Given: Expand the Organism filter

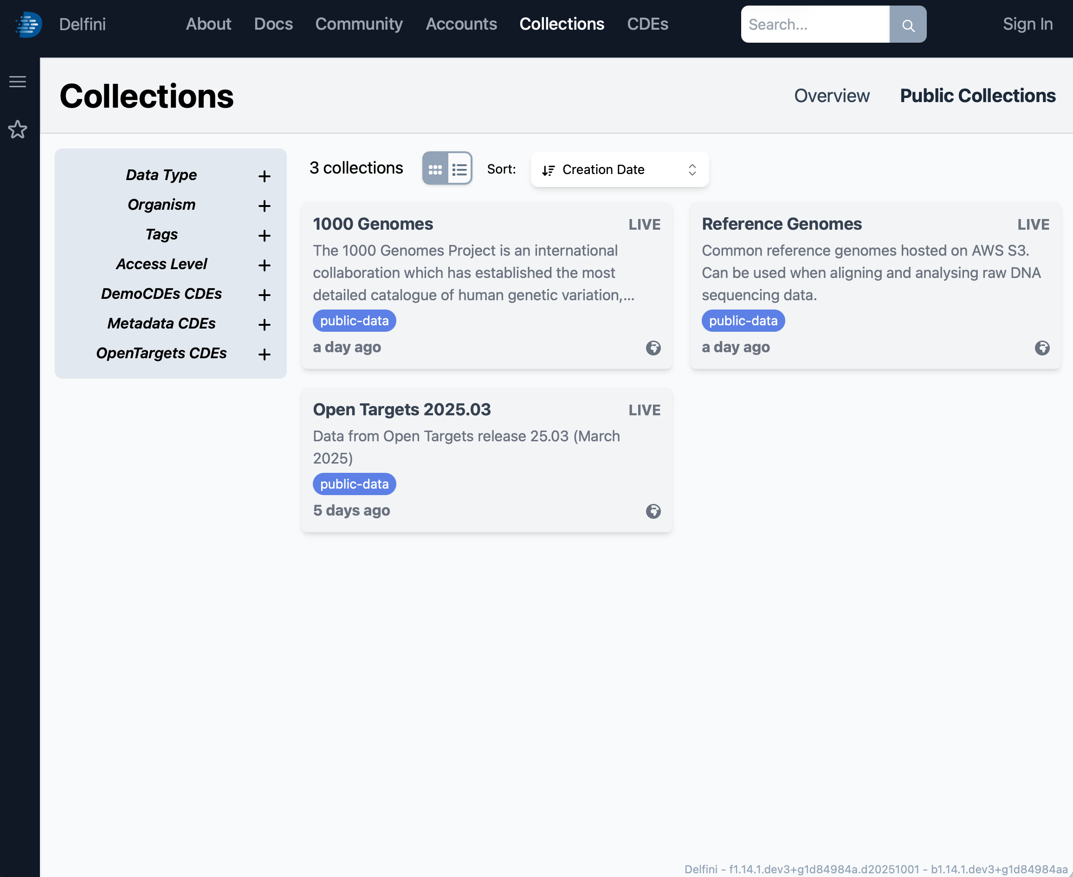Looking at the screenshot, I should pos(264,206).
